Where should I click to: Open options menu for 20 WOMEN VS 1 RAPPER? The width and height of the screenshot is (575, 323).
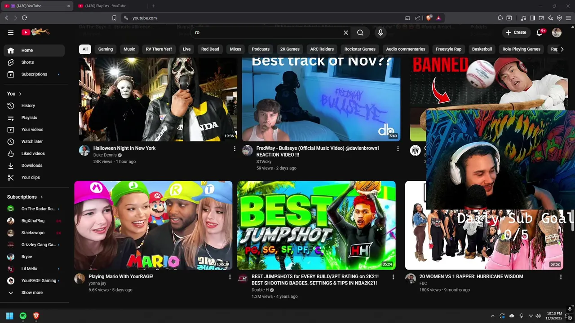pos(561,277)
